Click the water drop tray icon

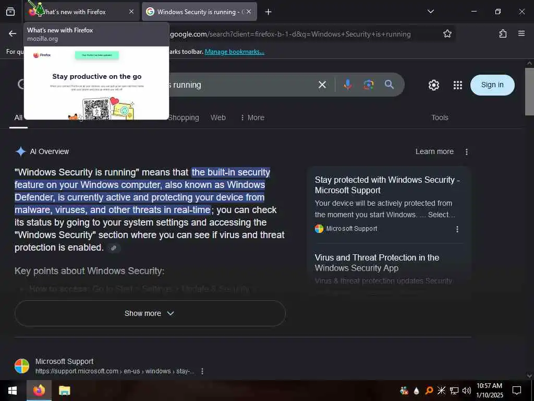coord(416,391)
